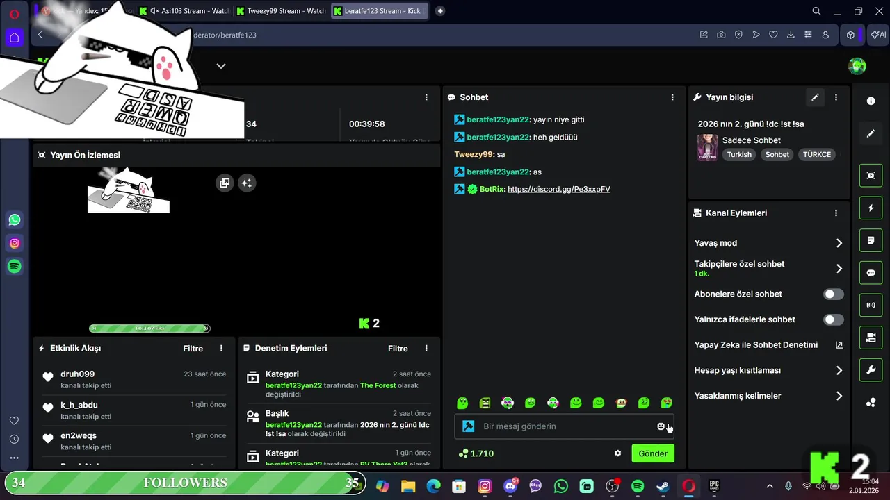Open the discord.gg/Pe3xxpFV link in chat
The width and height of the screenshot is (890, 500).
tap(559, 189)
